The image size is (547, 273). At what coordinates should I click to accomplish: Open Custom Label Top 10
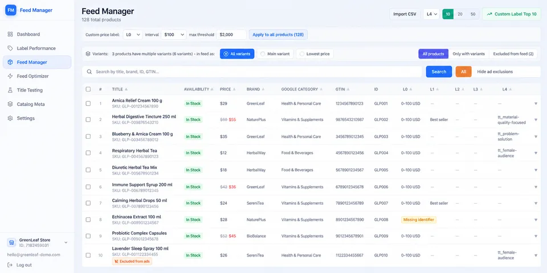pos(512,14)
